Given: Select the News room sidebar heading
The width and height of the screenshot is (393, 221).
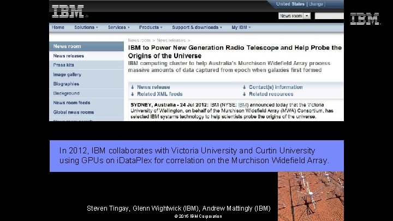Looking at the screenshot, I should [86, 46].
